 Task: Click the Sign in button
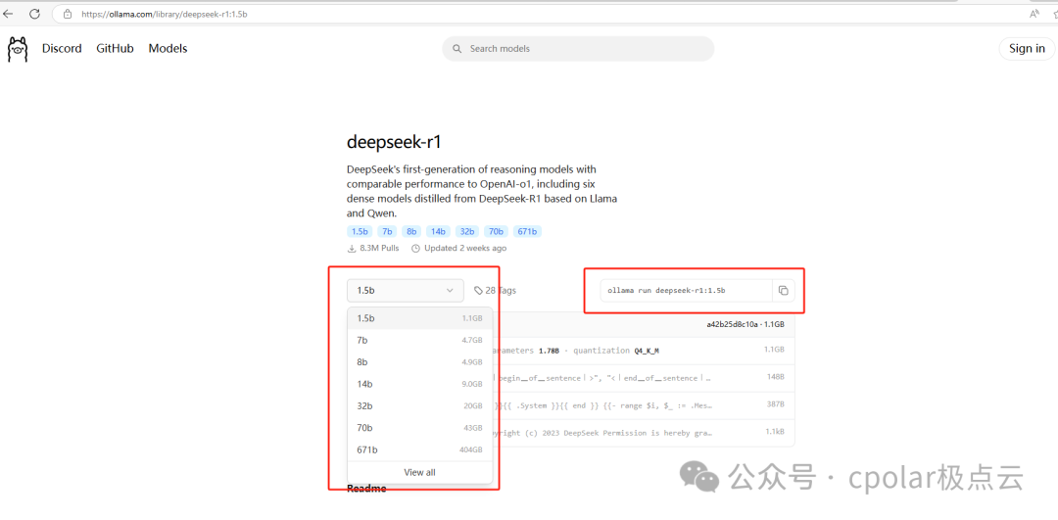[1027, 49]
